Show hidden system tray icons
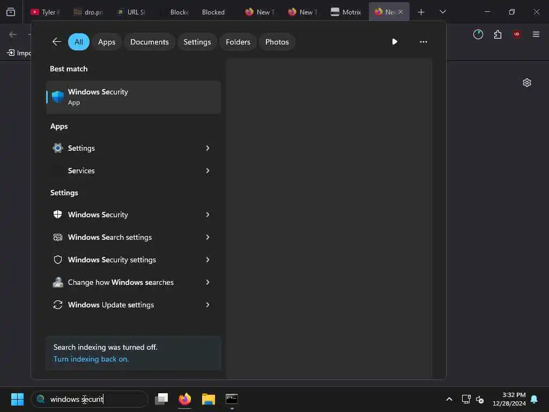 (x=449, y=399)
